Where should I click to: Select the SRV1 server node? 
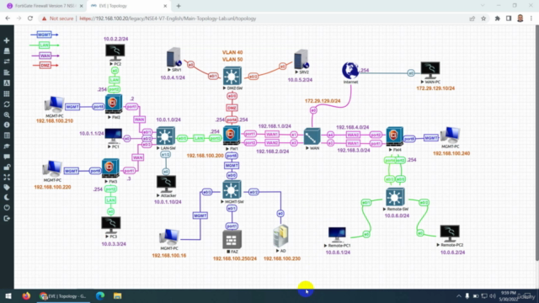(x=174, y=57)
